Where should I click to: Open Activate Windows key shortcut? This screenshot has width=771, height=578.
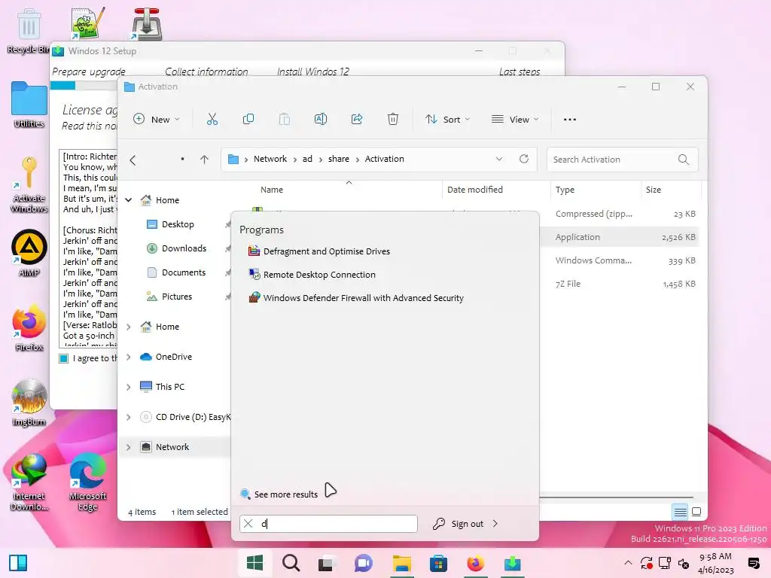click(29, 184)
